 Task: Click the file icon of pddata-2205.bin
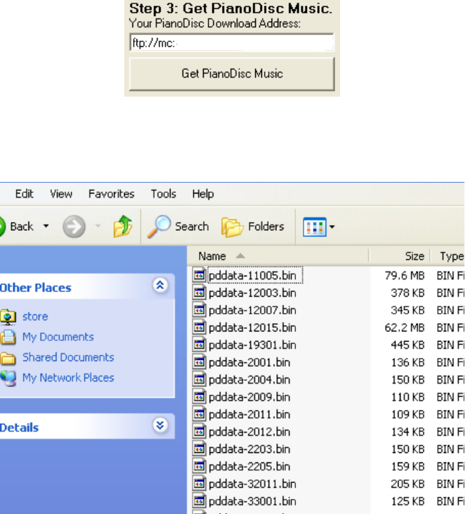(x=200, y=466)
